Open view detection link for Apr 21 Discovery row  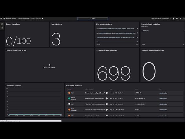163,110
